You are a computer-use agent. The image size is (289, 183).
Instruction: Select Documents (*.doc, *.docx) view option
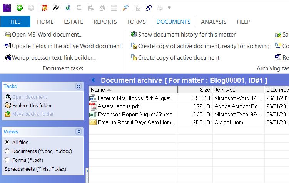click(x=7, y=151)
